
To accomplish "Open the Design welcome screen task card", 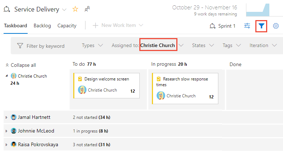I will (x=106, y=79).
